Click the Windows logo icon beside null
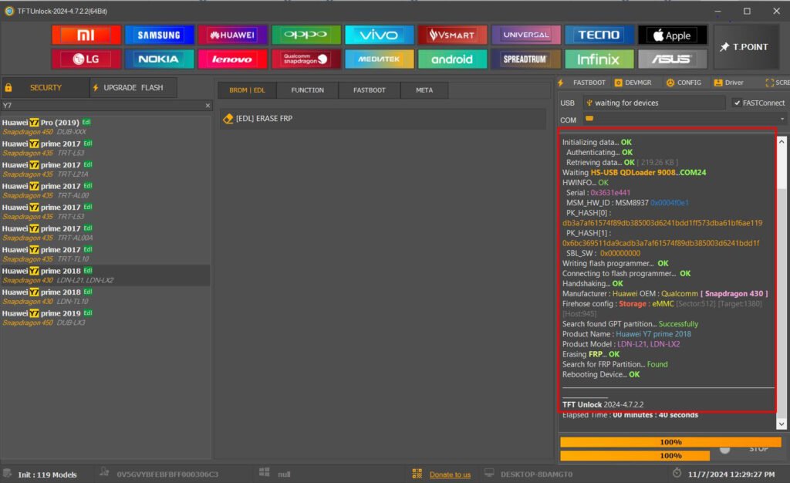The image size is (790, 483). pos(264,472)
